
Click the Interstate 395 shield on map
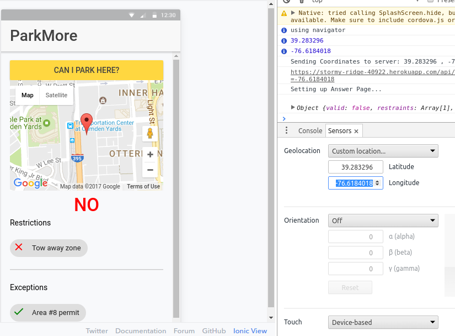click(x=77, y=158)
